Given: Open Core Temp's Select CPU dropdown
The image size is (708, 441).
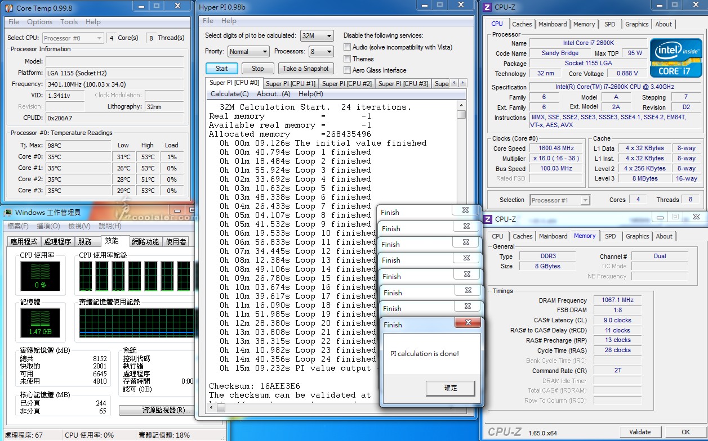Looking at the screenshot, I should tap(73, 38).
